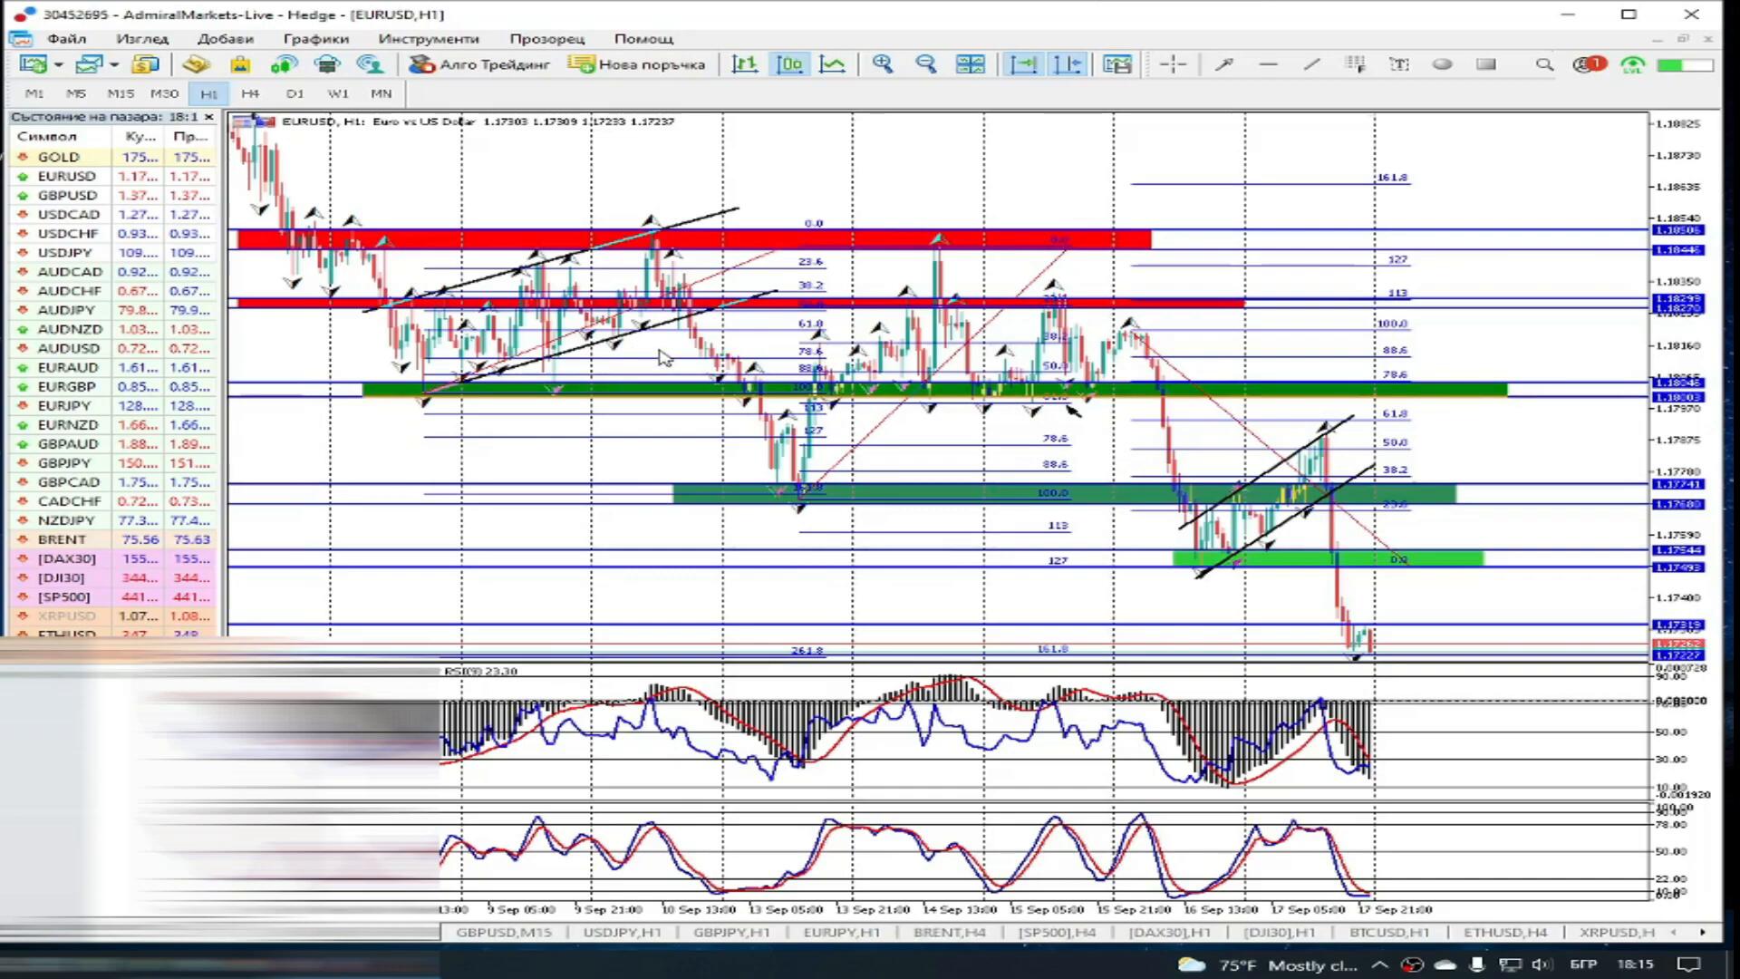1740x979 pixels.
Task: Select GOLD in the market watch list
Action: coord(59,157)
